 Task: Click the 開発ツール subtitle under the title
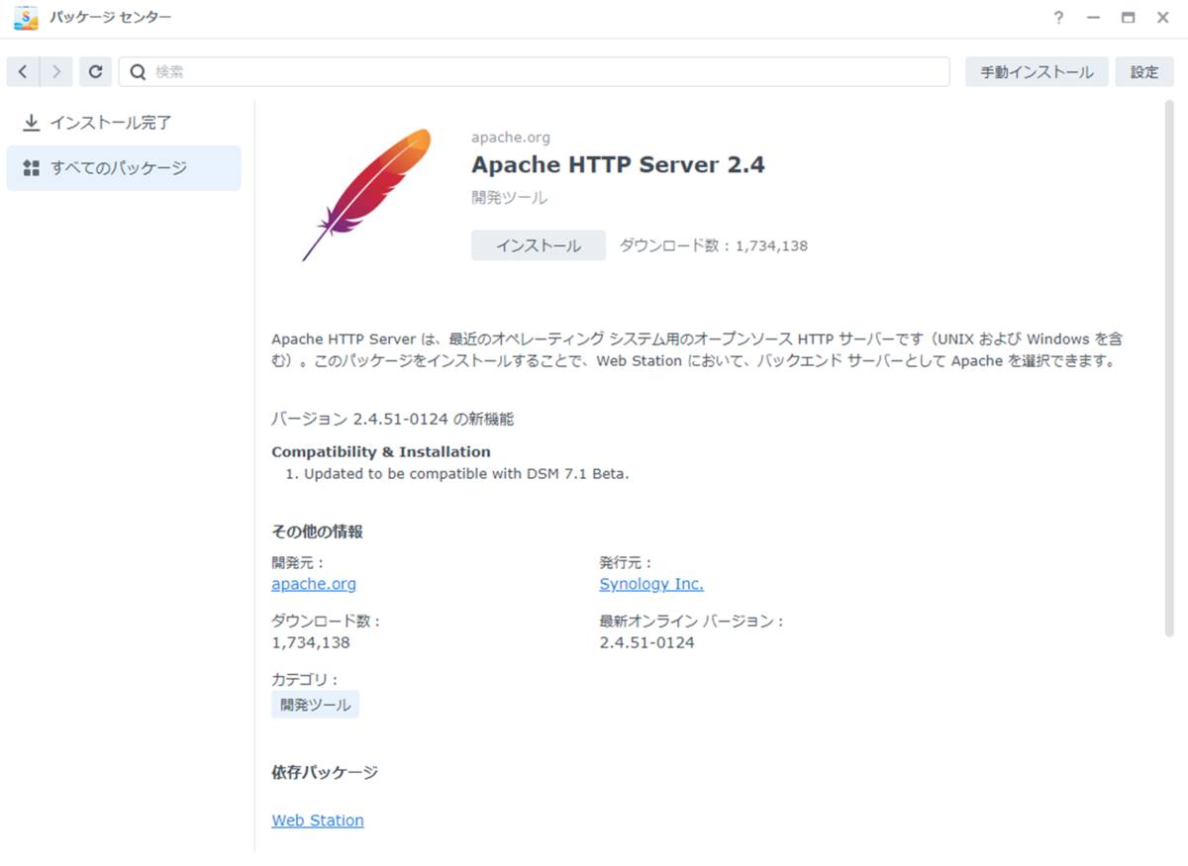click(509, 198)
